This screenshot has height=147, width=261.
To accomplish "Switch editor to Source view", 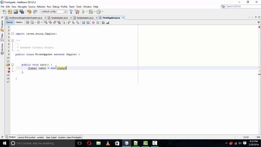I will click(x=9, y=22).
